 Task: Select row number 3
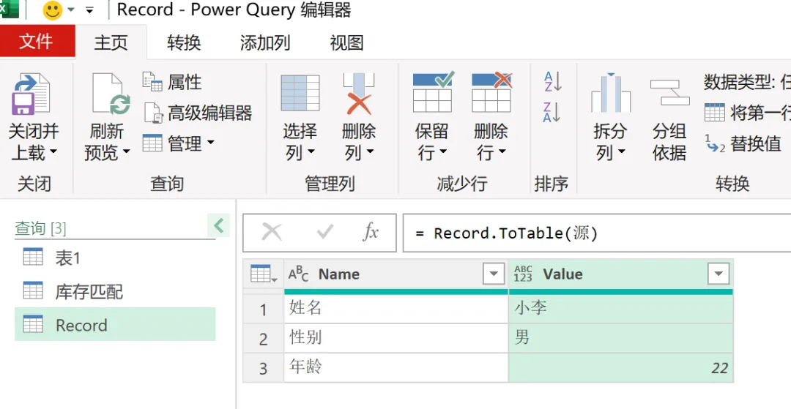[264, 368]
